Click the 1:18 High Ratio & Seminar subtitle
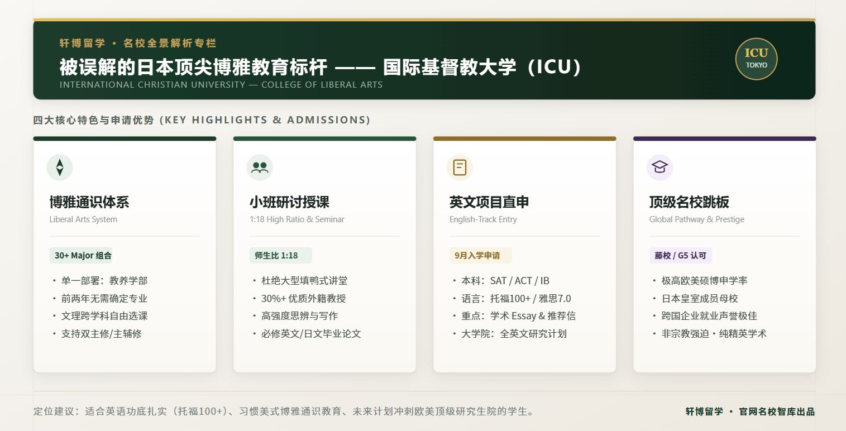This screenshot has width=846, height=431. pos(297,219)
